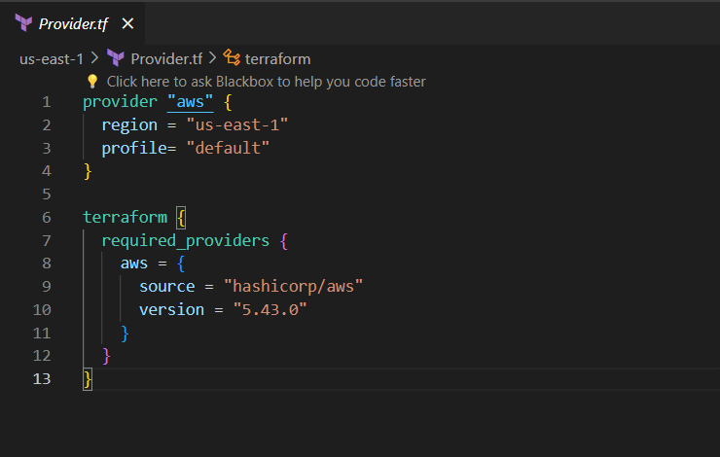This screenshot has width=720, height=457.
Task: Click the profile attribute on line 3
Action: 134,148
